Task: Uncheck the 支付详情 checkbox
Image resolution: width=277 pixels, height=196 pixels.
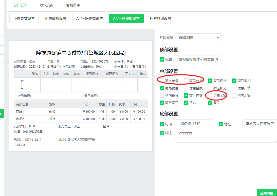Action: click(x=186, y=95)
